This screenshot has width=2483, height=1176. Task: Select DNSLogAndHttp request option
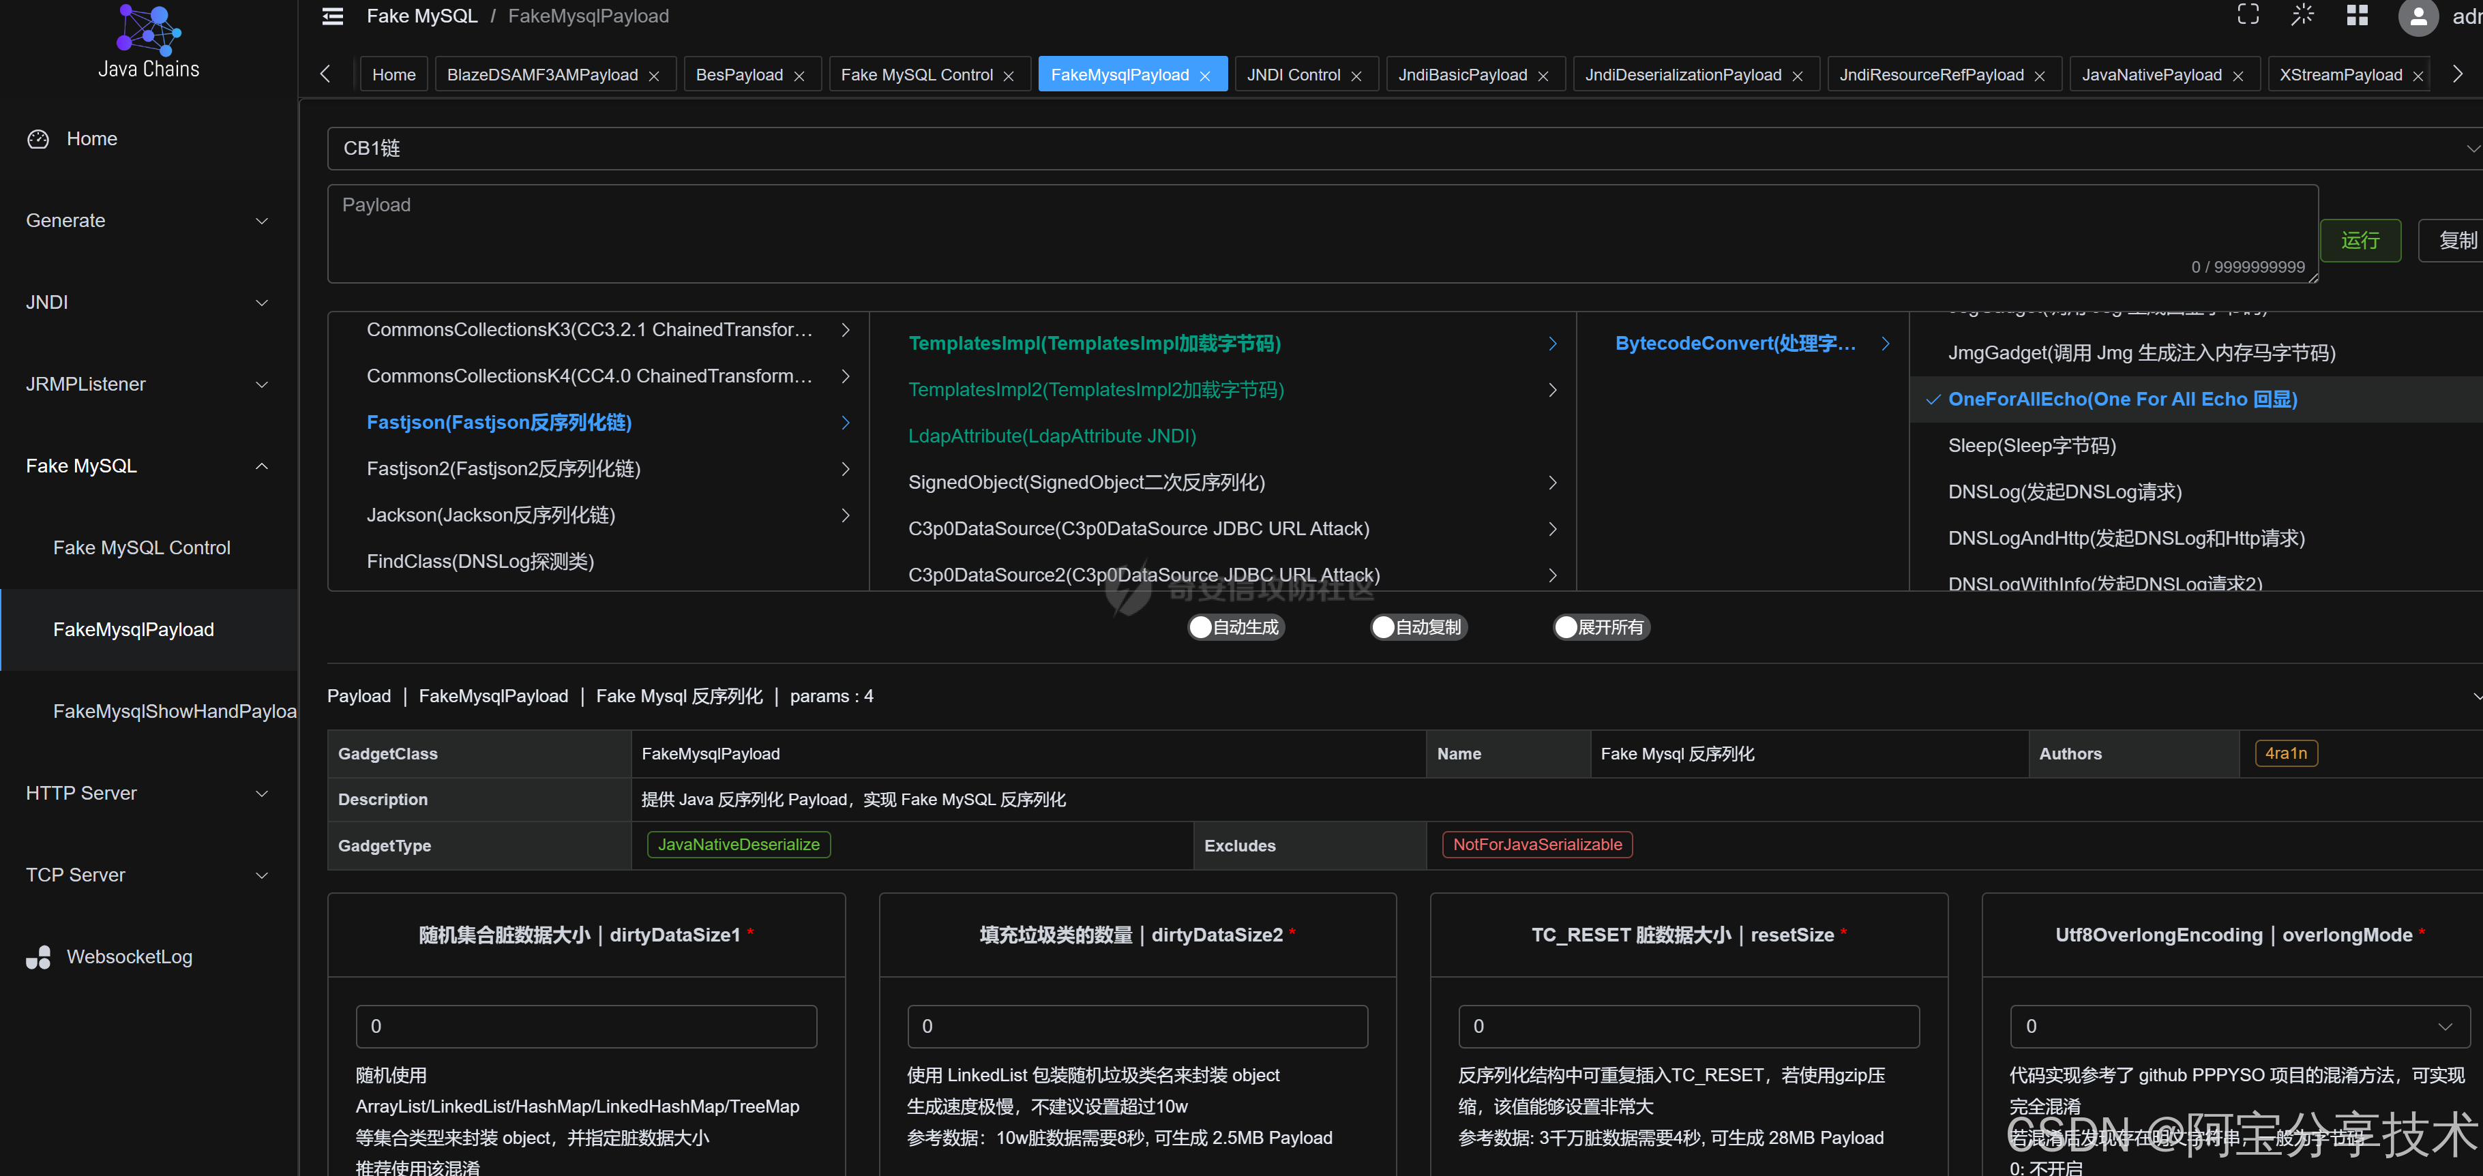pos(2197,539)
